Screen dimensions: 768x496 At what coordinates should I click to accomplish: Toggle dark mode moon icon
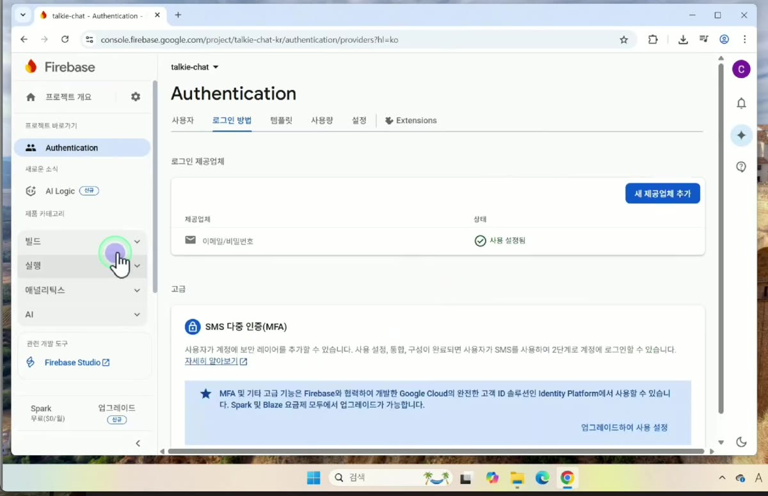[x=741, y=442]
